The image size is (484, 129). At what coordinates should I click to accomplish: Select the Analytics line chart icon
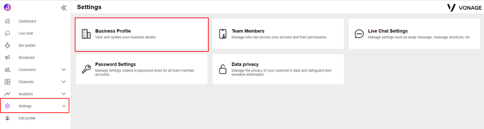coord(8,94)
